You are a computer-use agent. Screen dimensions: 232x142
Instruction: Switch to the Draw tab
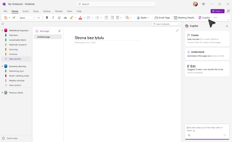[x=36, y=11]
